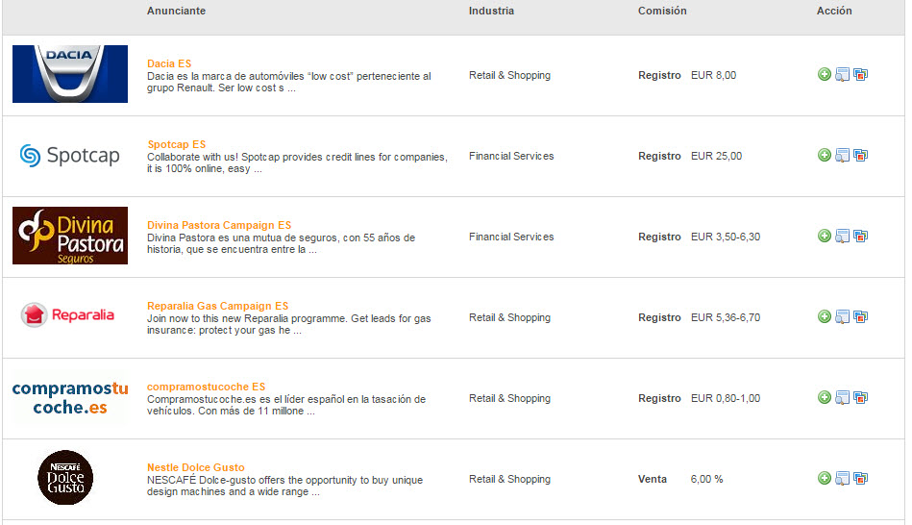Click the green plus icon for Dacia ES
The width and height of the screenshot is (912, 525).
825,74
